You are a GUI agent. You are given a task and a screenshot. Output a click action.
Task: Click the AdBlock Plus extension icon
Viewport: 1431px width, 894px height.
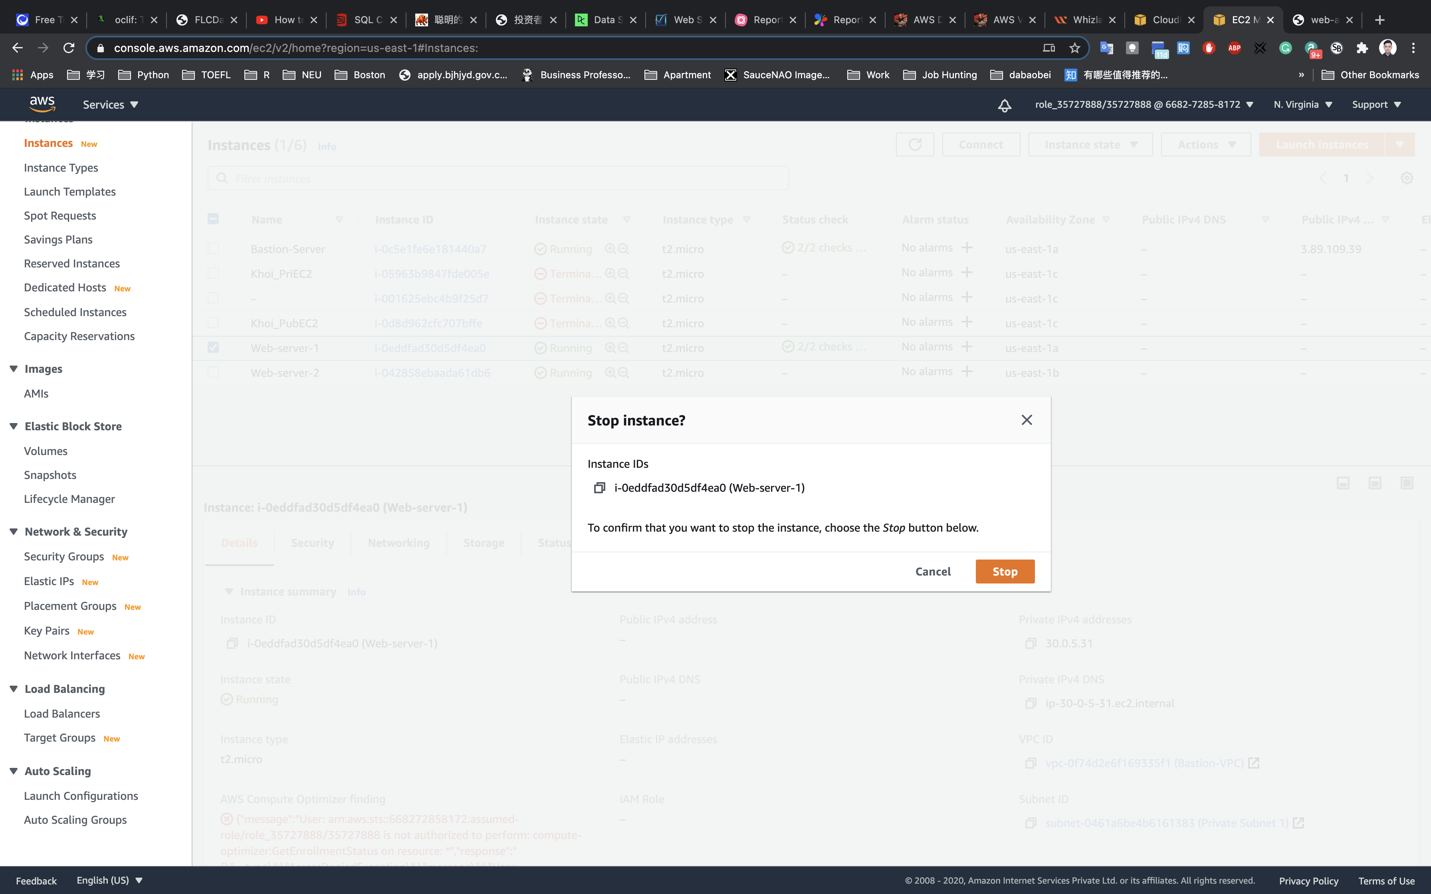coord(1234,48)
